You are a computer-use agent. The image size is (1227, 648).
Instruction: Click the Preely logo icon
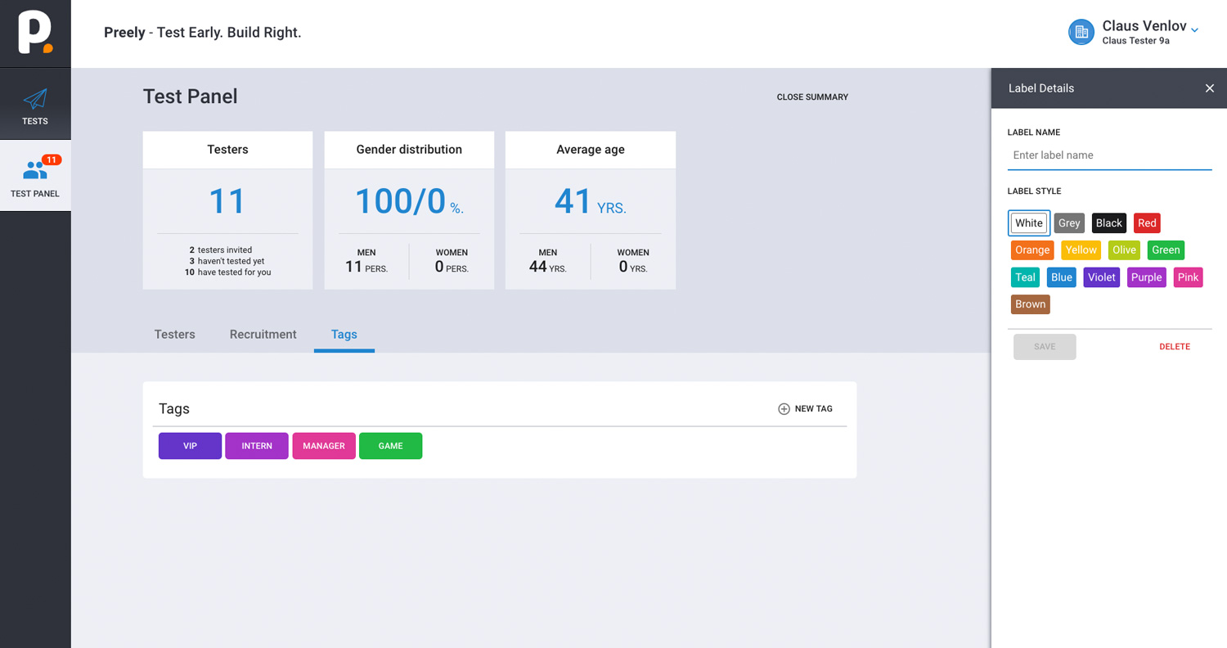tap(35, 34)
